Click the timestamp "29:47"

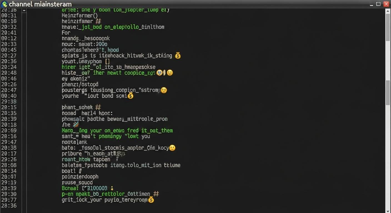point(9,142)
